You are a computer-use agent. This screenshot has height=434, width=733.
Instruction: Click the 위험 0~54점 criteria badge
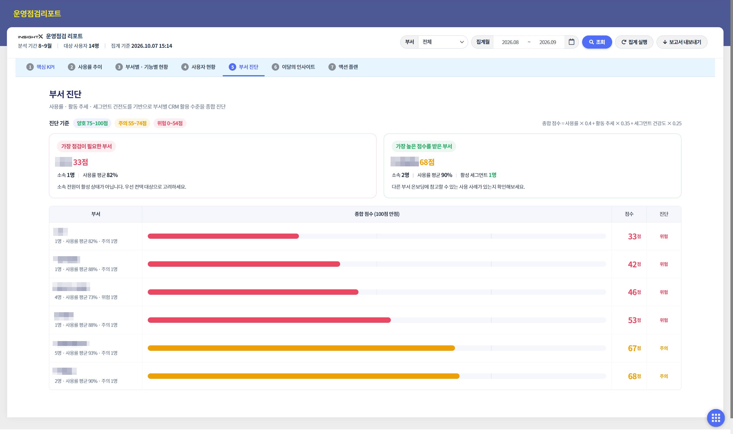170,123
